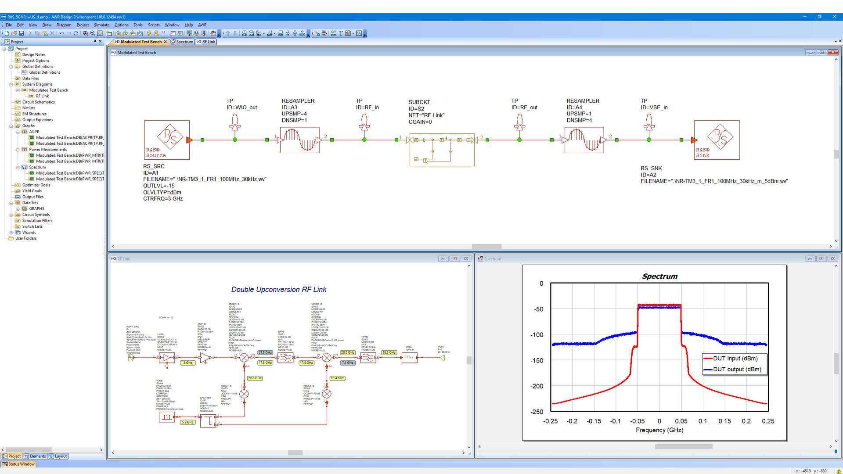Add a test point with the TP toolbar icon
The width and height of the screenshot is (843, 474).
(x=288, y=33)
